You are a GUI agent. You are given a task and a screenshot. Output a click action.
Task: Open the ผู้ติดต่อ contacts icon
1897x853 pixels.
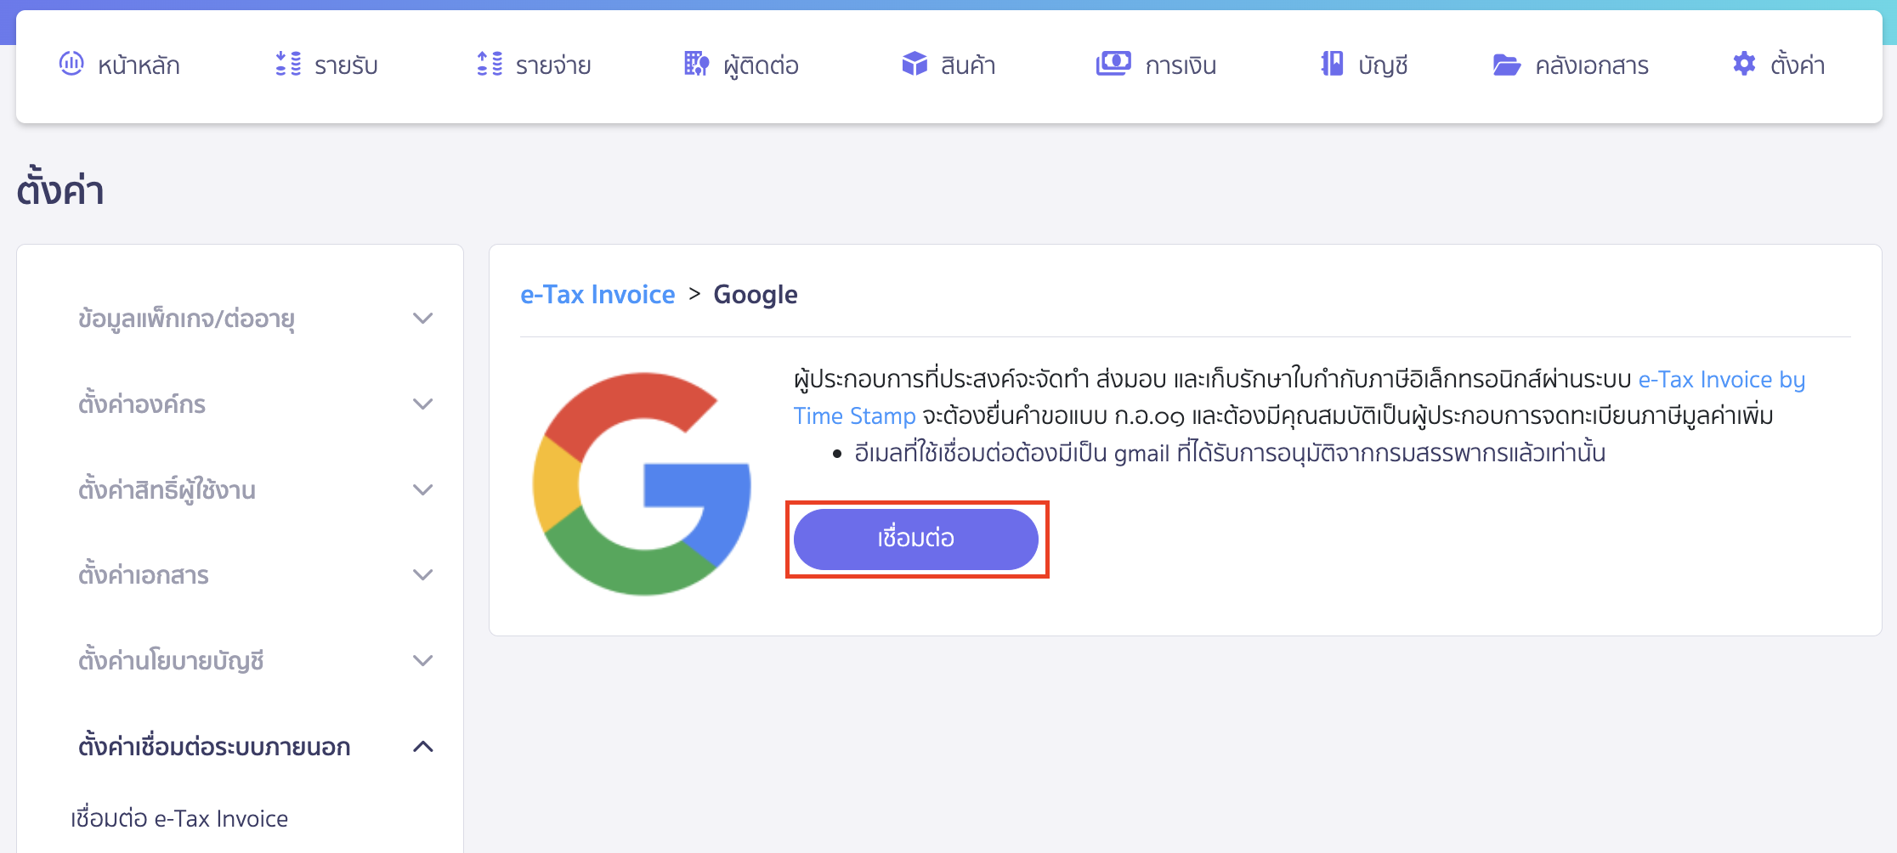tap(695, 64)
